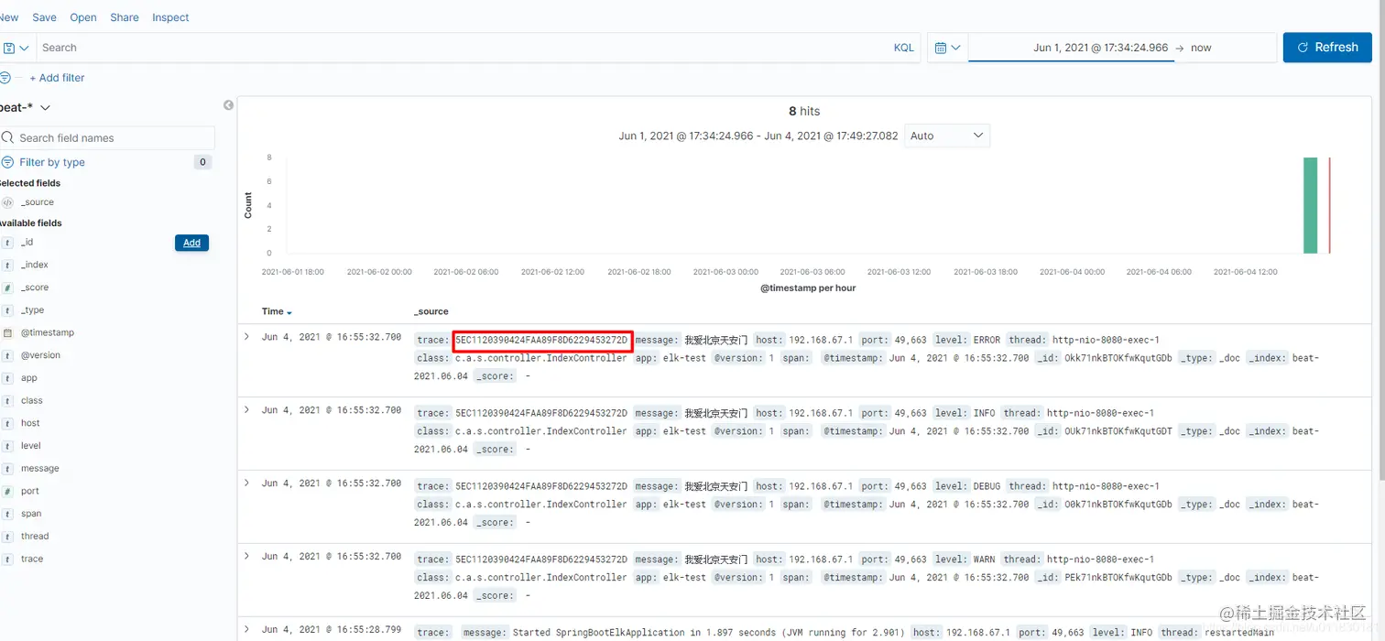Select the class field

click(x=32, y=401)
